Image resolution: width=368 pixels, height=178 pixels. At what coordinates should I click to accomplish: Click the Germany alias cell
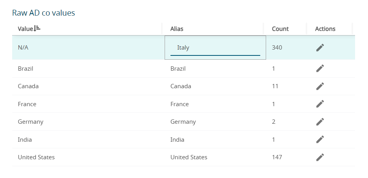[183, 122]
